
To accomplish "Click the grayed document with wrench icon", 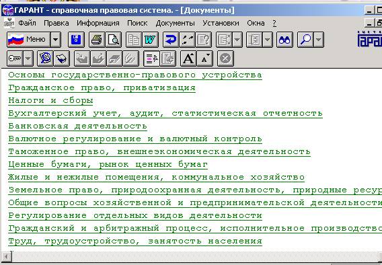I will point(168,59).
